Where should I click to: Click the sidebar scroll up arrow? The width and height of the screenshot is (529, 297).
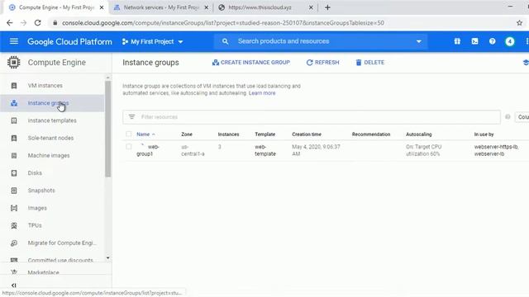click(107, 78)
